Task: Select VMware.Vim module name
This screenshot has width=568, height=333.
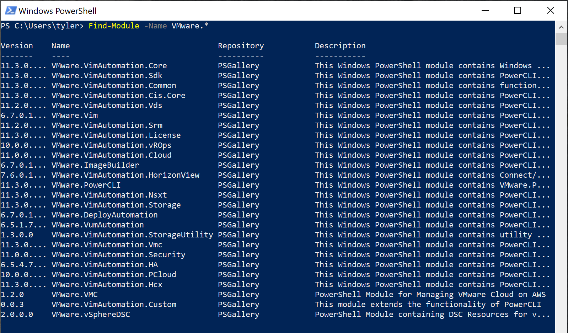Action: point(75,116)
